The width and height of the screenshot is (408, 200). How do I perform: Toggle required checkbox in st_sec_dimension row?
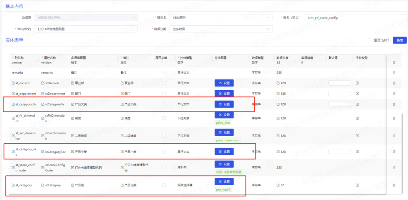coord(164,136)
